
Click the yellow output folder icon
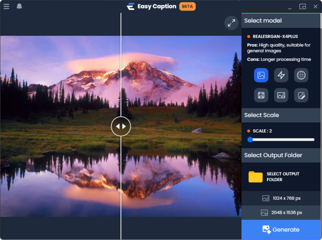pos(256,177)
